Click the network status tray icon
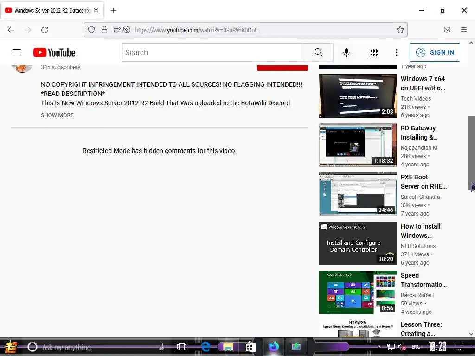Viewport: 475px width, 356px height. [391, 347]
